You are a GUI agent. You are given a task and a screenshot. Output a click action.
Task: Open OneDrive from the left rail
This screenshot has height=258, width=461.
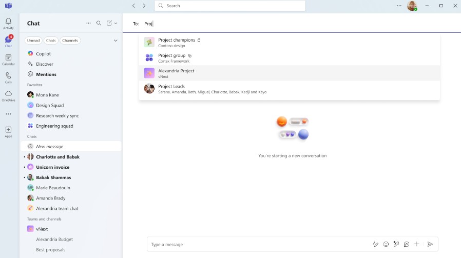coord(8,95)
